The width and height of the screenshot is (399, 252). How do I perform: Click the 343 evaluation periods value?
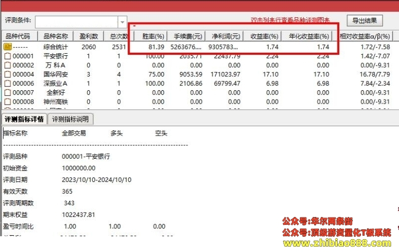click(69, 203)
